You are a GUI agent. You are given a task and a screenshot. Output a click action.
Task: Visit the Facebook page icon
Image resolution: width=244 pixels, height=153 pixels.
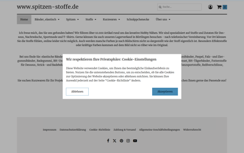pos(108,141)
